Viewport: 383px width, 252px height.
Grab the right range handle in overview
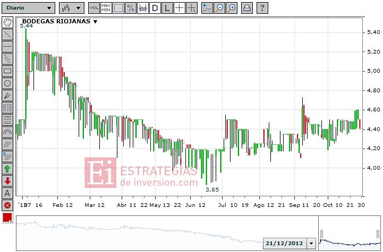coord(378,234)
